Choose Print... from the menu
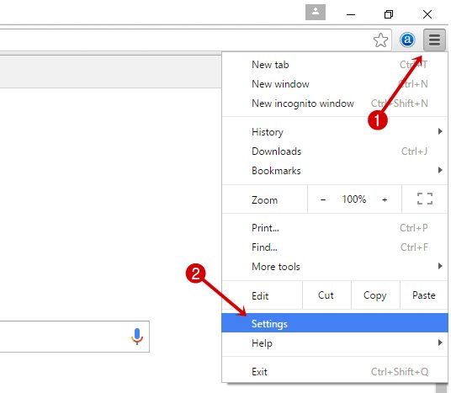The height and width of the screenshot is (393, 451). (x=335, y=228)
